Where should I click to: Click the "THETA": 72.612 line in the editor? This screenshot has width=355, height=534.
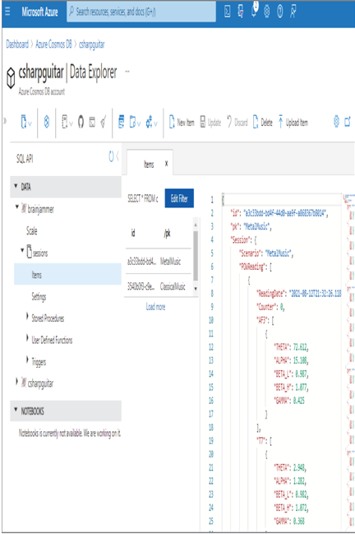[291, 347]
